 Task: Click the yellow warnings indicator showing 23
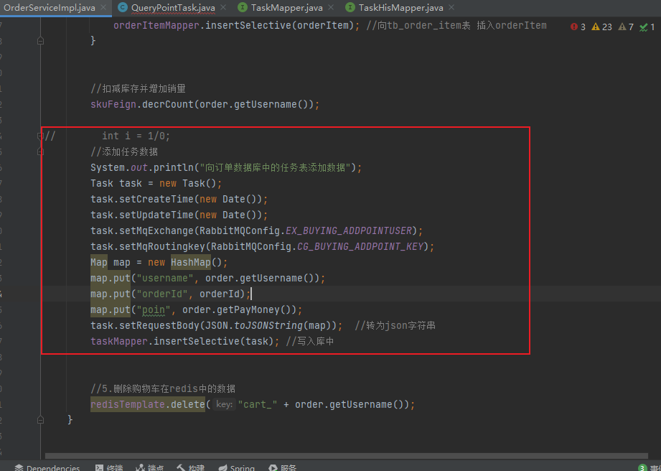click(601, 27)
